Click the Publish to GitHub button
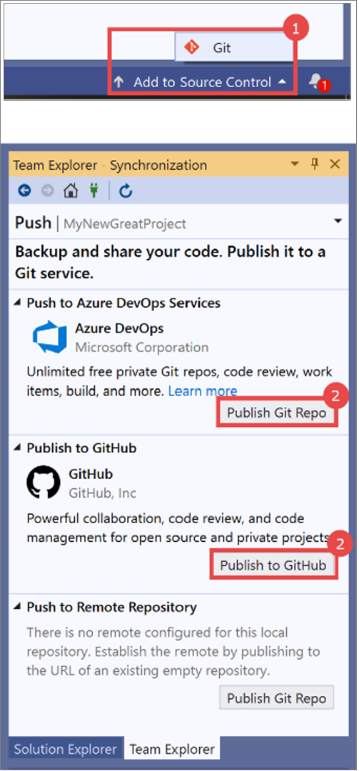The height and width of the screenshot is (771, 359). pyautogui.click(x=273, y=565)
